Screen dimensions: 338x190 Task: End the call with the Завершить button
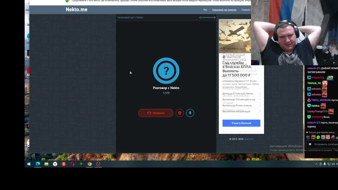(156, 113)
